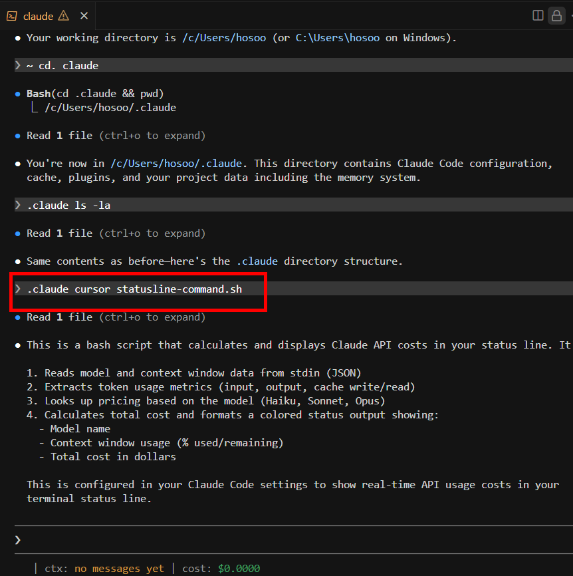Click the '- Context window usage' bullet
Screen dimensions: 573x576
click(x=161, y=443)
